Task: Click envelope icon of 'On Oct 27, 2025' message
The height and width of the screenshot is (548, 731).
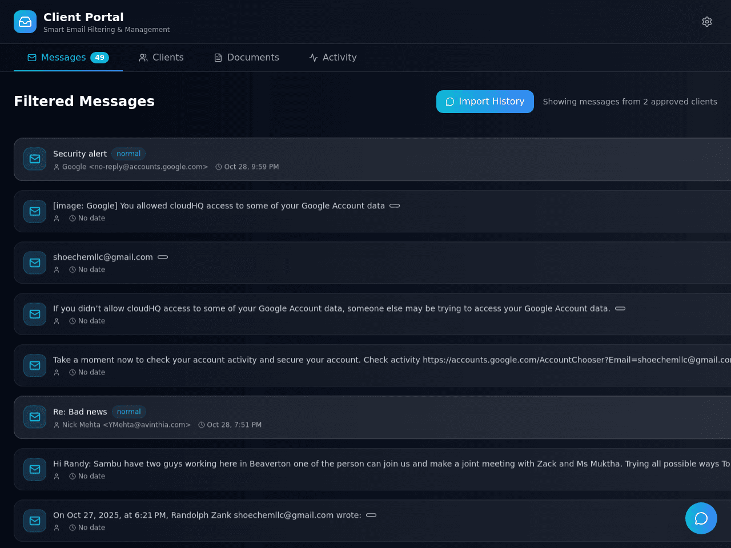Action: tap(35, 521)
